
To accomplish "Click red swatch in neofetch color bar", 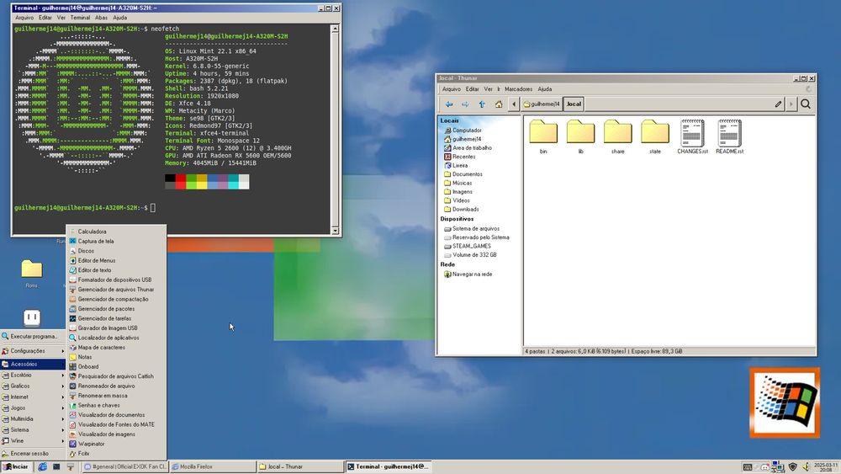I will coord(181,182).
